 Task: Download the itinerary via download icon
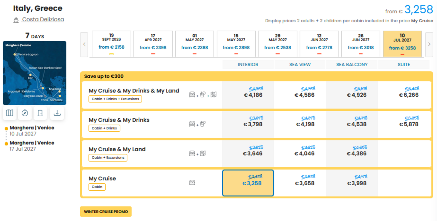(57, 113)
